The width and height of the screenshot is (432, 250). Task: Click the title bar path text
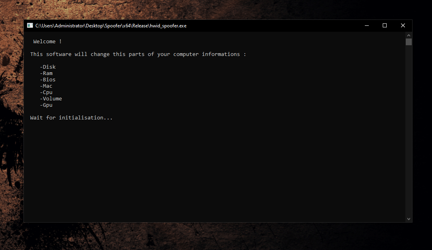pyautogui.click(x=111, y=25)
